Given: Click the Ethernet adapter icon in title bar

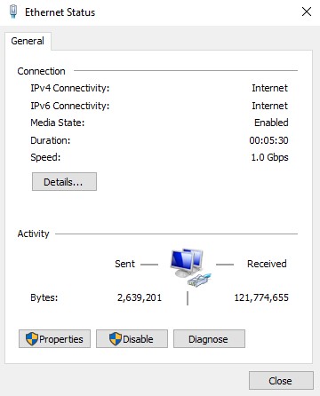Looking at the screenshot, I should 13,12.
